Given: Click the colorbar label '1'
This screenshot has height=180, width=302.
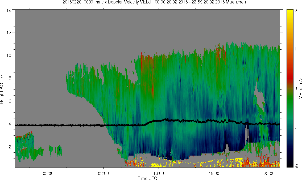Looking at the screenshot, I should [x=296, y=49].
